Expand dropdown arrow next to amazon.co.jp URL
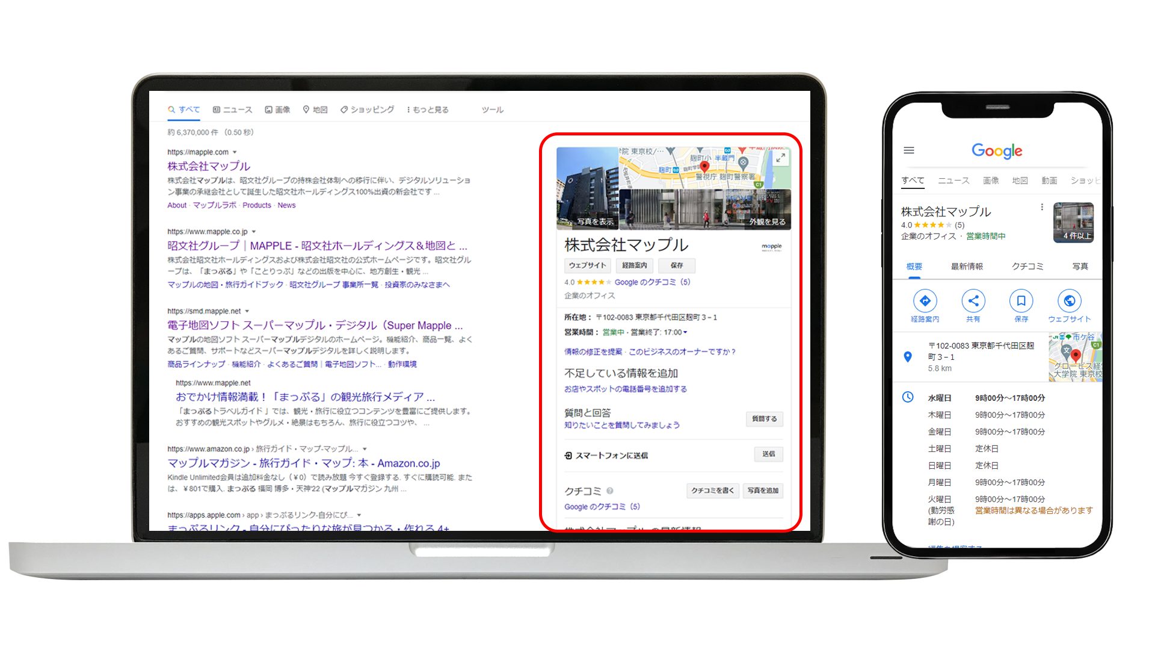The width and height of the screenshot is (1155, 650). tap(365, 449)
